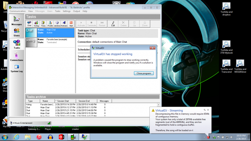The height and width of the screenshot is (141, 251).
Task: Open the View menu
Action: click(30, 11)
